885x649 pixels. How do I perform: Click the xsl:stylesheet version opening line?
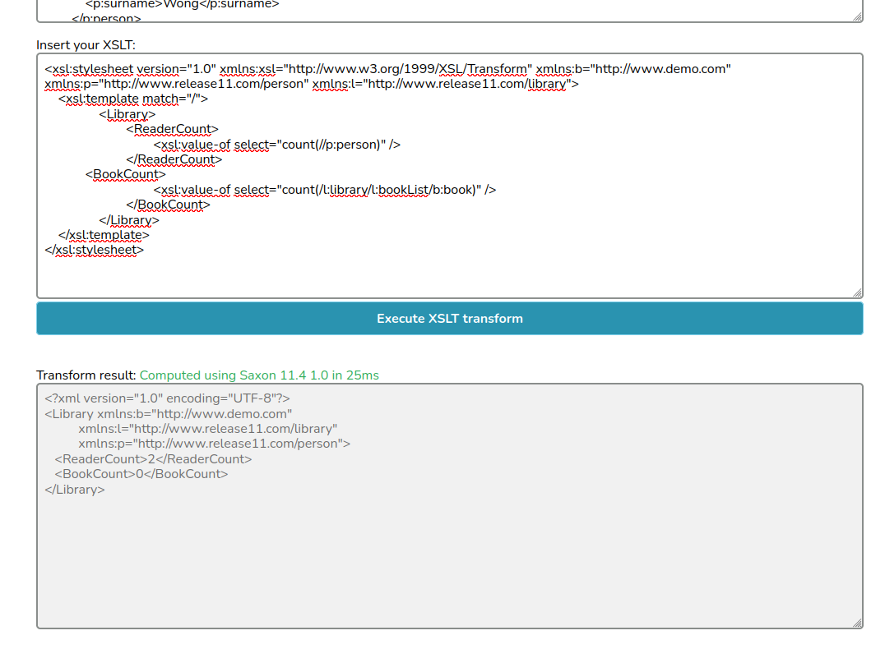pos(387,69)
